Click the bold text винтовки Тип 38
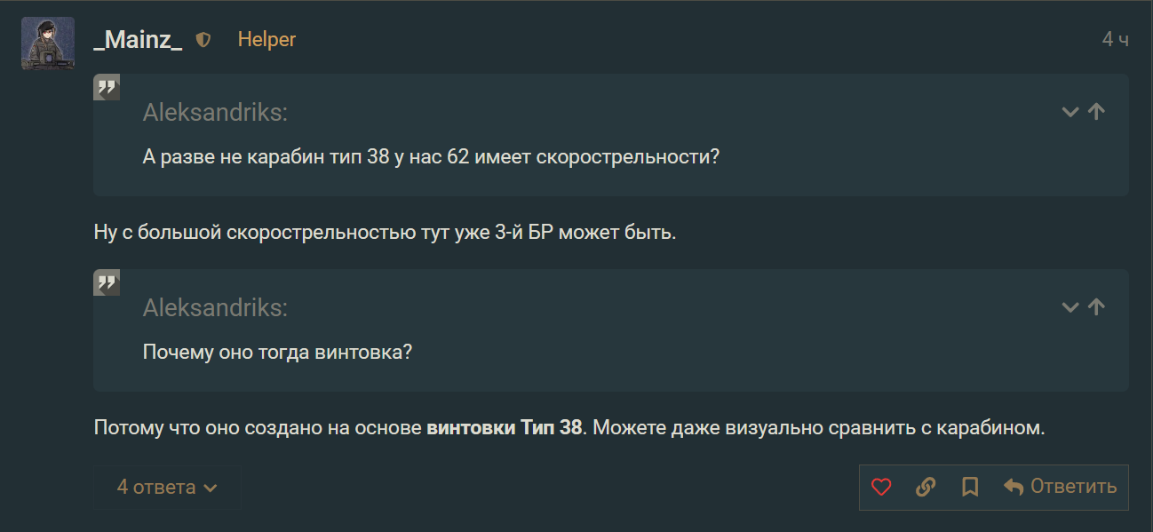The height and width of the screenshot is (532, 1153). coord(505,428)
